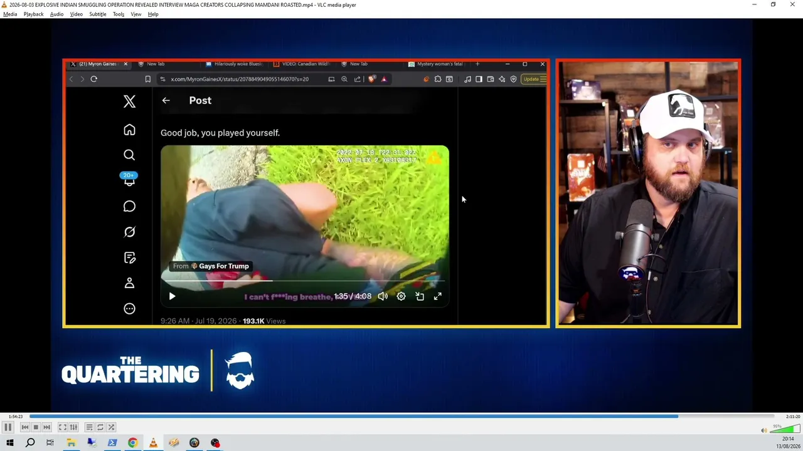Click Profile person icon in X sidebar
Viewport: 803px width, 451px height.
pyautogui.click(x=129, y=283)
